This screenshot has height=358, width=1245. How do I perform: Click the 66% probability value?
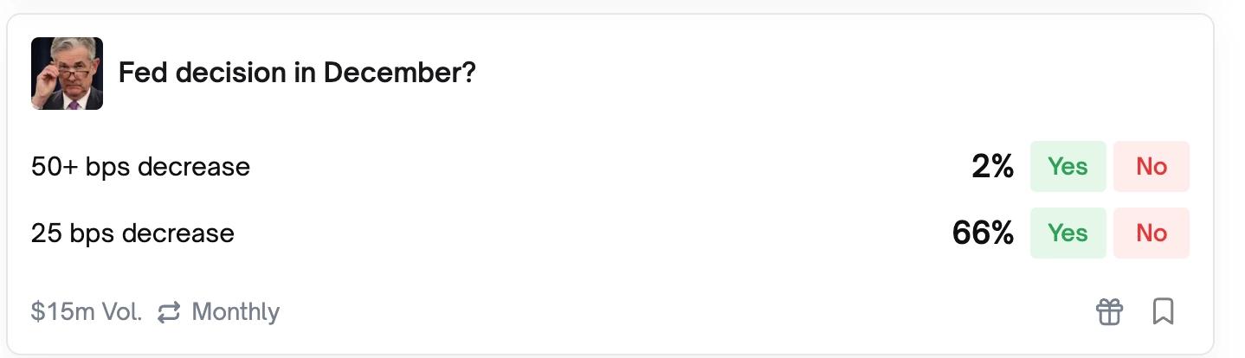(x=983, y=233)
